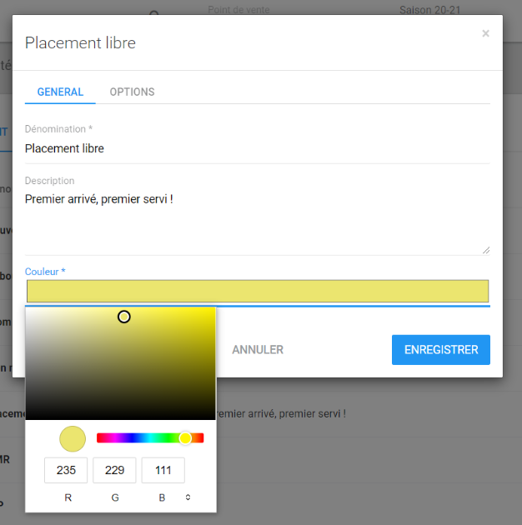522x525 pixels.
Task: Toggle the color format with the RGB arrows
Action: tap(188, 497)
